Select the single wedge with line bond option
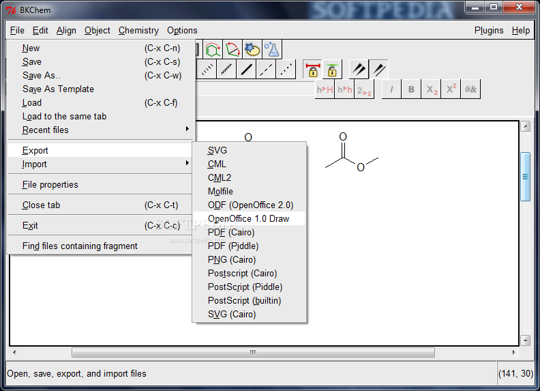Screen dimensions: 540x391 [378, 70]
